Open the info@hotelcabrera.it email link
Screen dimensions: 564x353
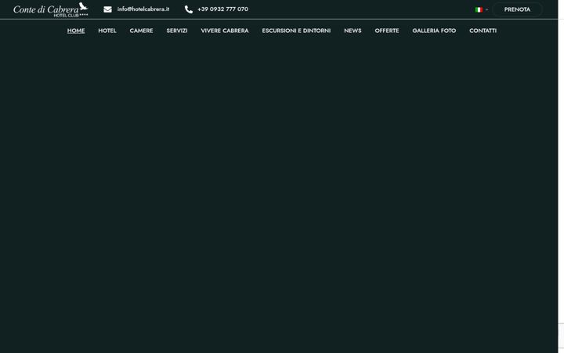[143, 9]
